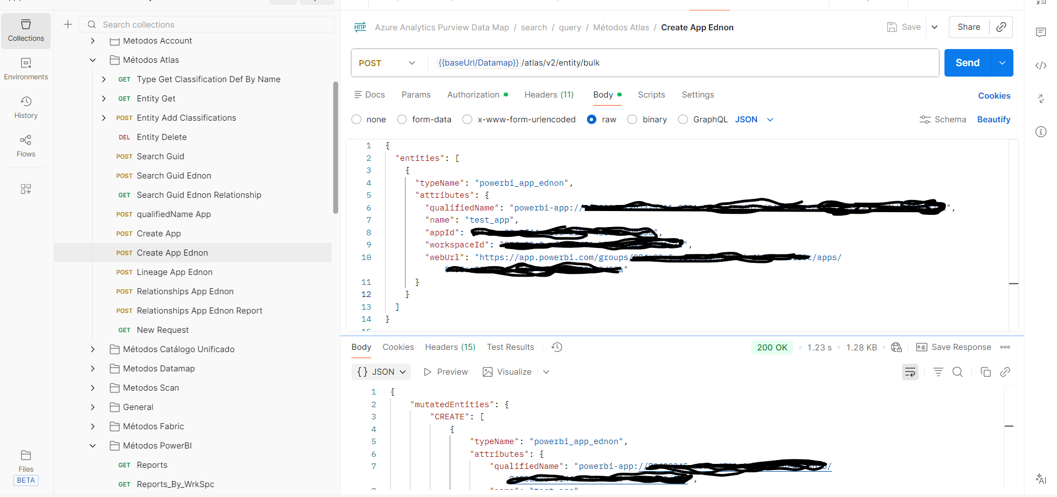Open the response Headers (15) tab
1057x497 pixels.
[x=450, y=347]
